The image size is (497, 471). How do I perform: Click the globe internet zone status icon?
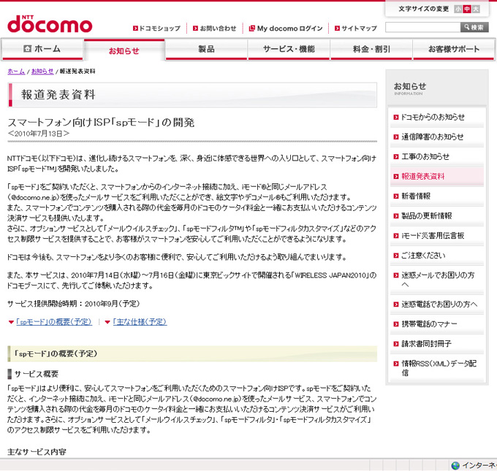pos(455,465)
